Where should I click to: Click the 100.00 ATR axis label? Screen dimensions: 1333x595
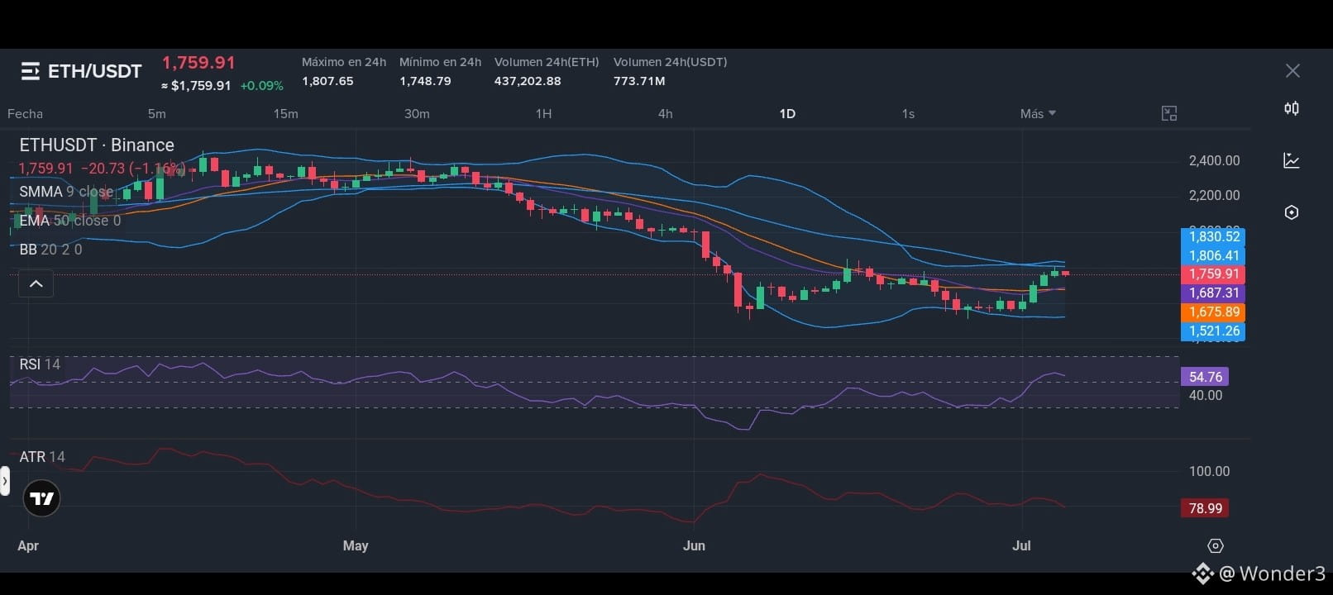pyautogui.click(x=1209, y=471)
